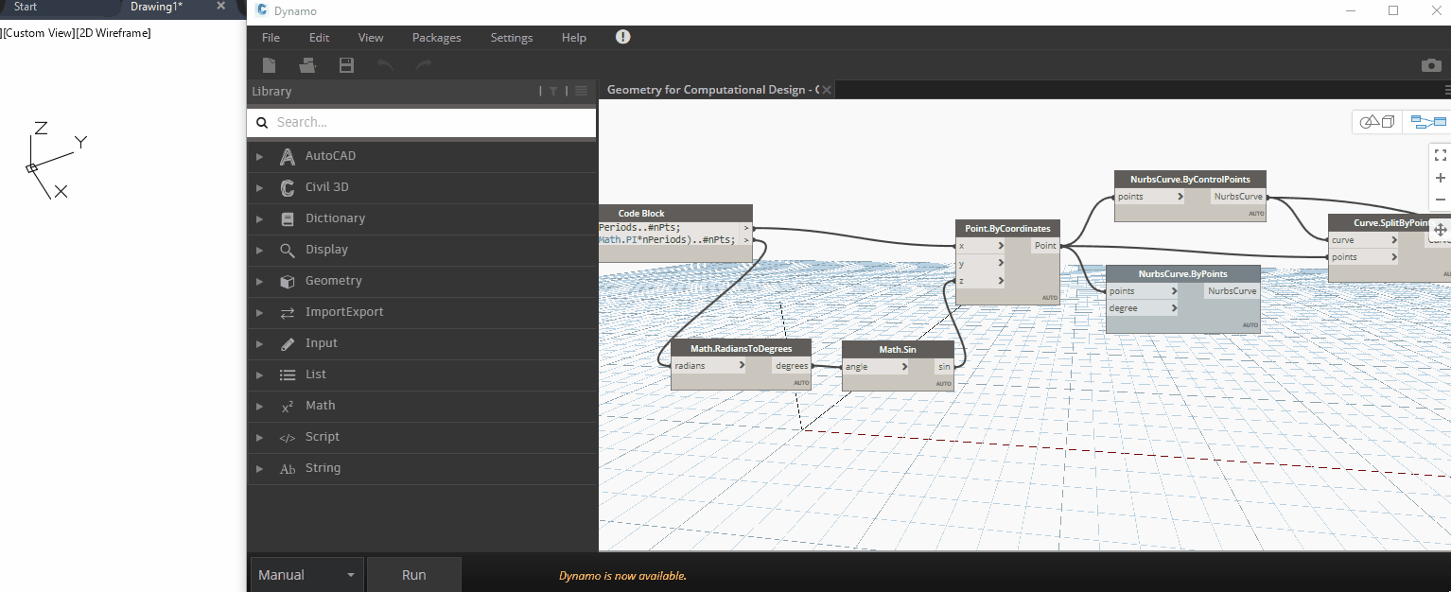The width and height of the screenshot is (1451, 592).
Task: Zoom in with the plus button
Action: click(1441, 178)
